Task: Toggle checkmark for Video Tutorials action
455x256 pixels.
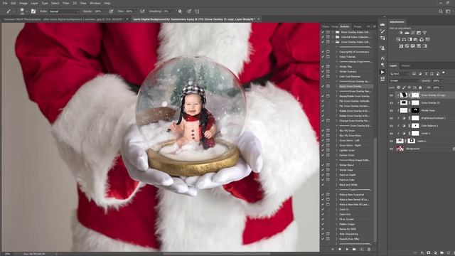Action: point(323,57)
